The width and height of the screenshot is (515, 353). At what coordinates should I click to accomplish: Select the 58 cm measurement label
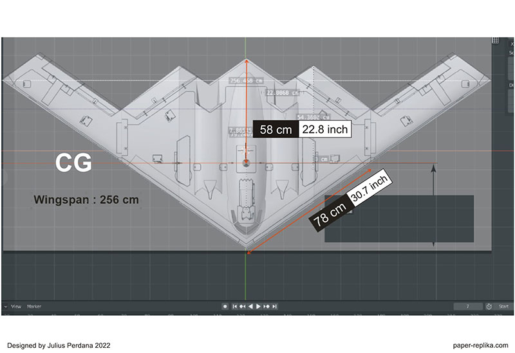(x=275, y=129)
